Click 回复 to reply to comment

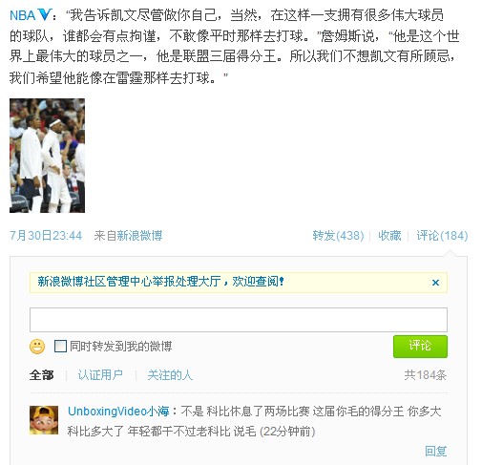click(436, 451)
